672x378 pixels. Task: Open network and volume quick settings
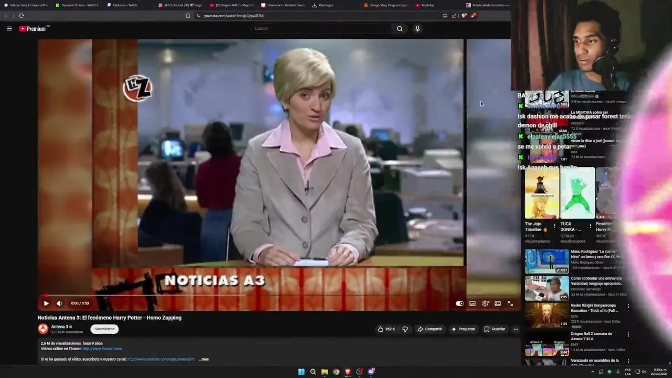(641, 372)
